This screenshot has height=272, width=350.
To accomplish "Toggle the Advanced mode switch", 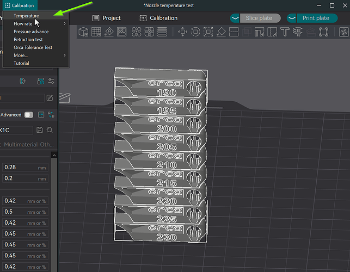I will click(x=29, y=115).
